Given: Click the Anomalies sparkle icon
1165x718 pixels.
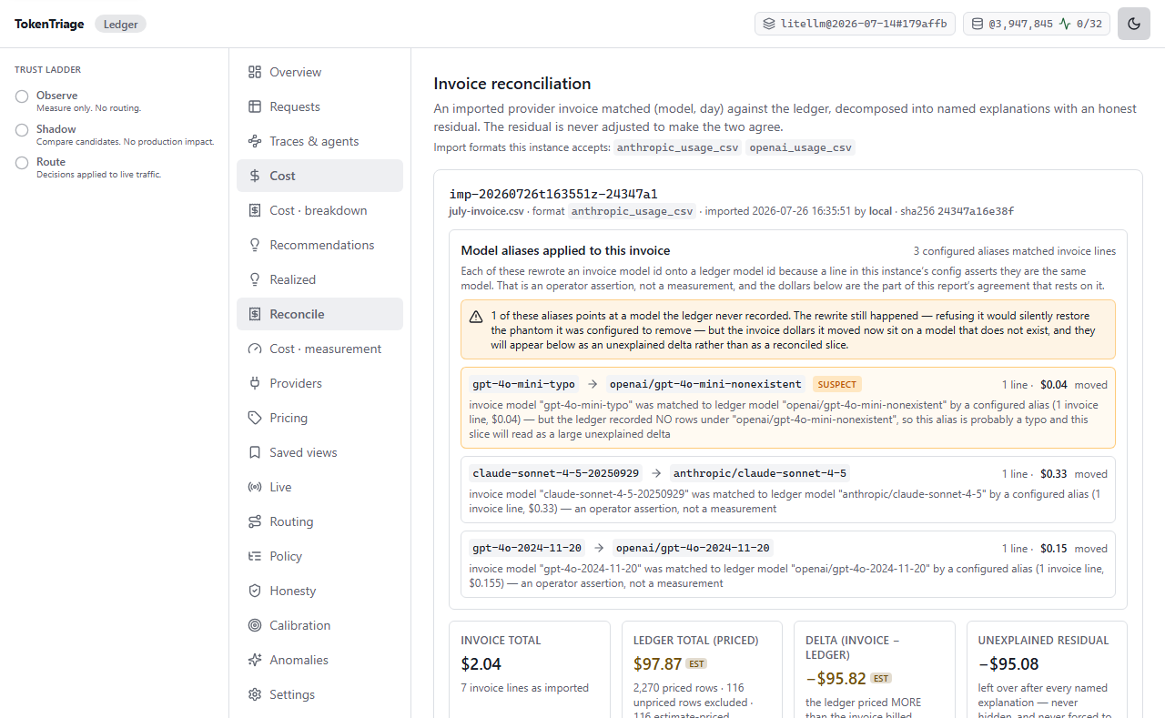Looking at the screenshot, I should pos(255,660).
